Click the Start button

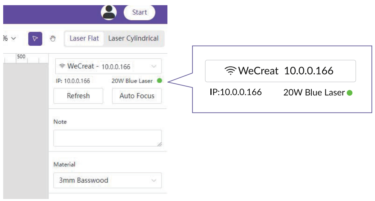140,12
